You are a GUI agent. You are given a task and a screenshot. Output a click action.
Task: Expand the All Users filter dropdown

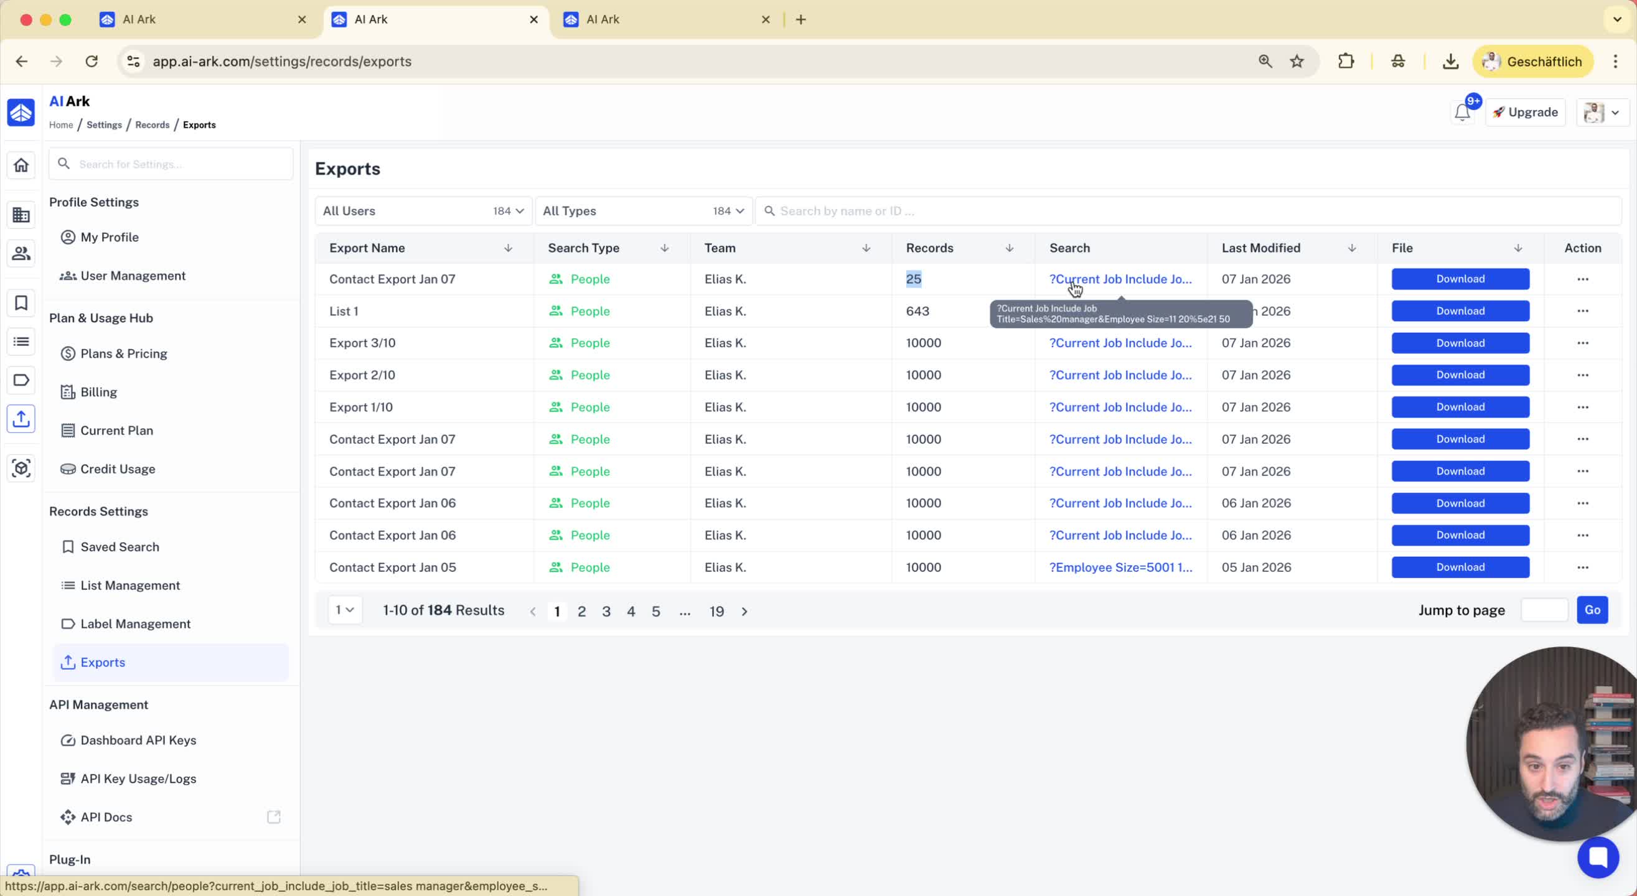tap(423, 211)
